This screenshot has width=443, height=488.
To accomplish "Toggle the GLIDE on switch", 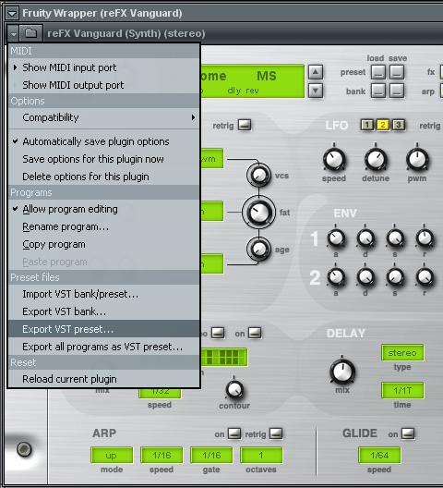I will pos(408,433).
